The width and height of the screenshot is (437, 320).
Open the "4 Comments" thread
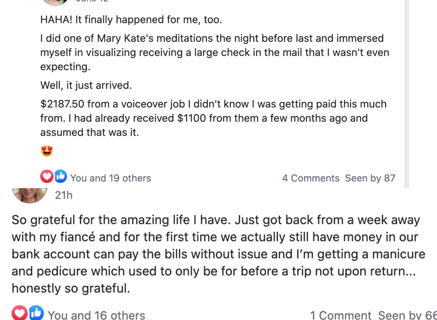(x=310, y=178)
